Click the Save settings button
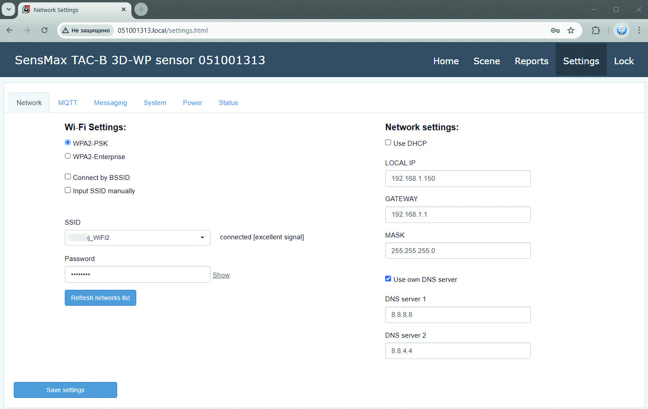 point(65,390)
